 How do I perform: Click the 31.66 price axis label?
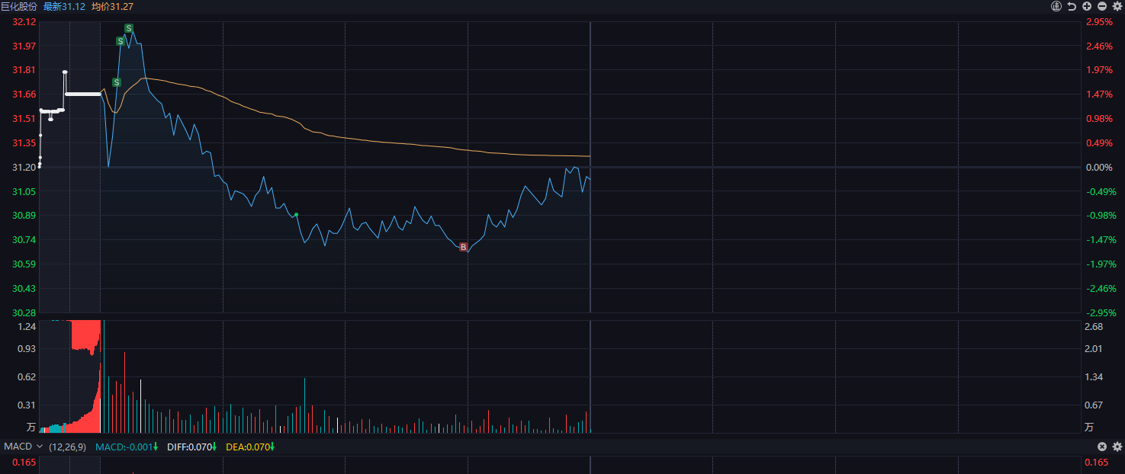point(24,94)
